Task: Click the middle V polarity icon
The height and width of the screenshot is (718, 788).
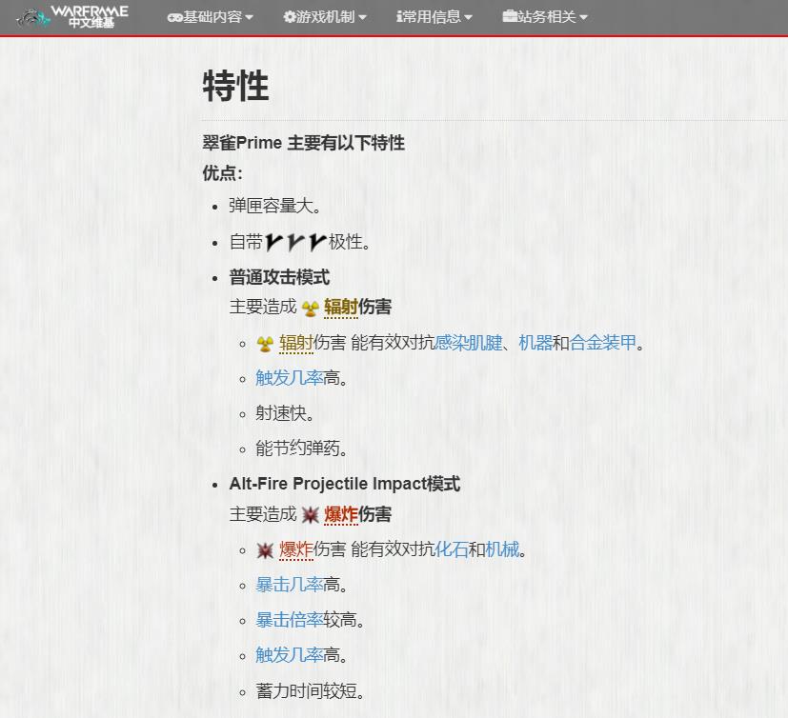Action: (296, 242)
